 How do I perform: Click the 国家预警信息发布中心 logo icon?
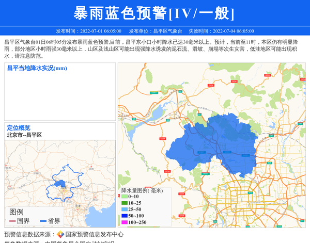coord(60,234)
